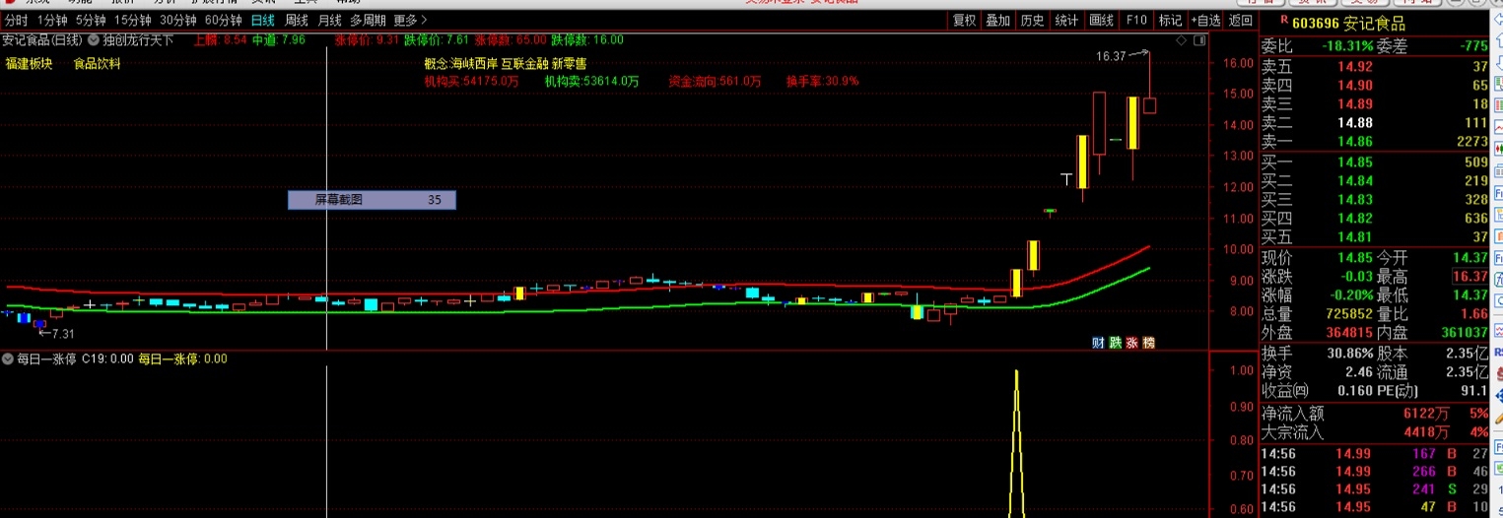The height and width of the screenshot is (518, 1503).
Task: Select the 5分钟 period tab
Action: pos(91,20)
